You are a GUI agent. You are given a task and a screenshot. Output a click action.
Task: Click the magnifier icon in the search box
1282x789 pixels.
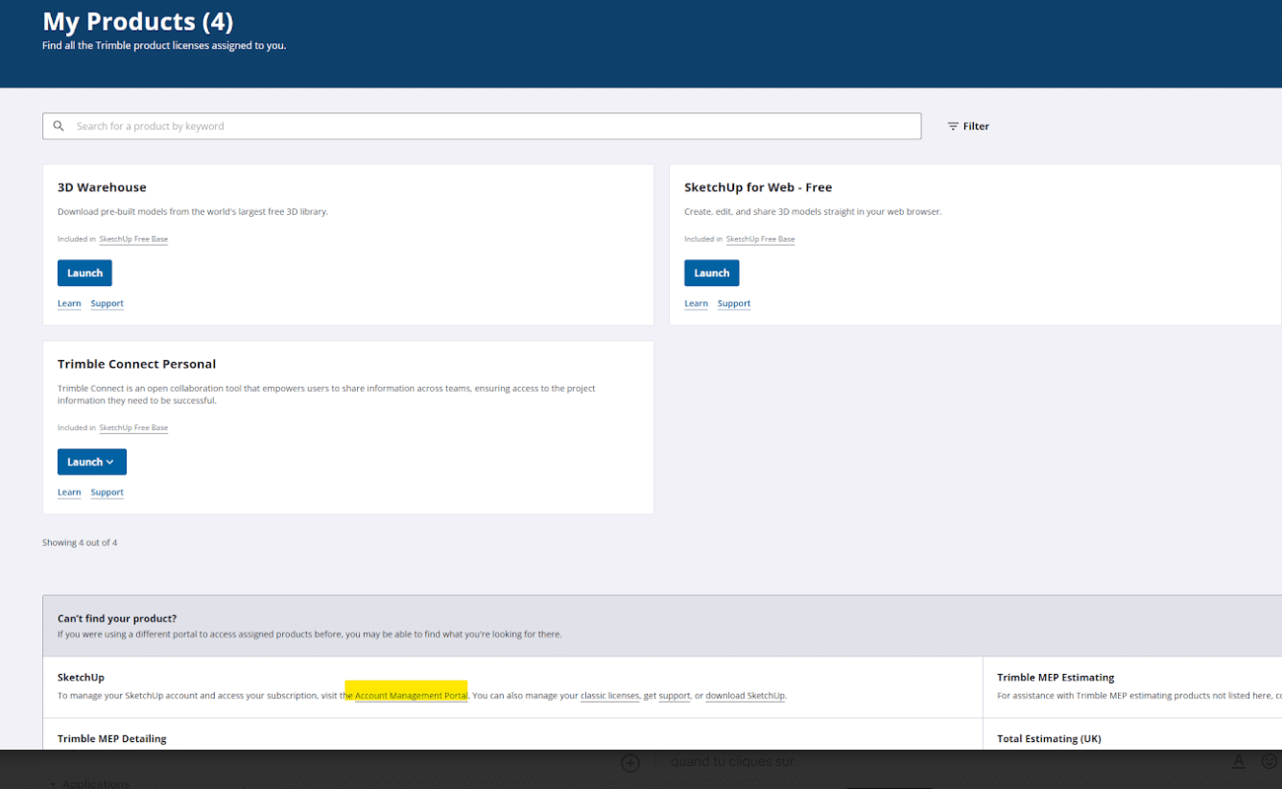59,126
